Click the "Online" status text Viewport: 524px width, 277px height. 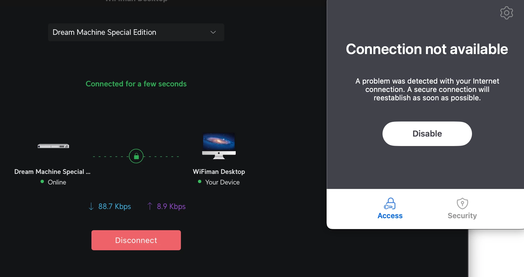57,182
